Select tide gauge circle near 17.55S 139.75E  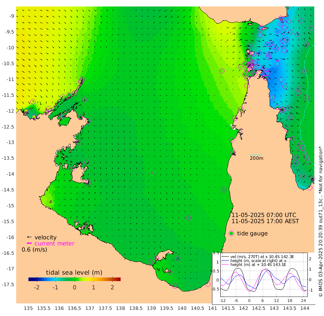click(x=175, y=286)
